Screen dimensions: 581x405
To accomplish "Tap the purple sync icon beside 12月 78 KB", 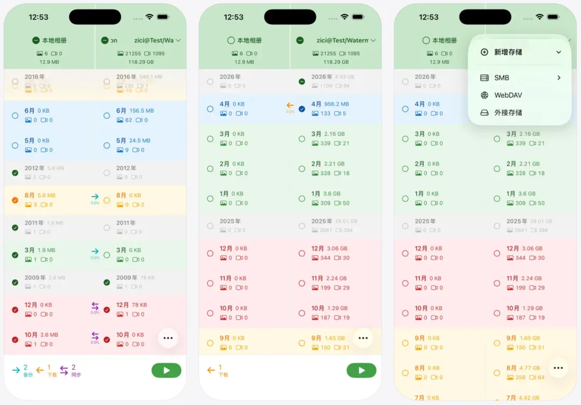I will [95, 306].
